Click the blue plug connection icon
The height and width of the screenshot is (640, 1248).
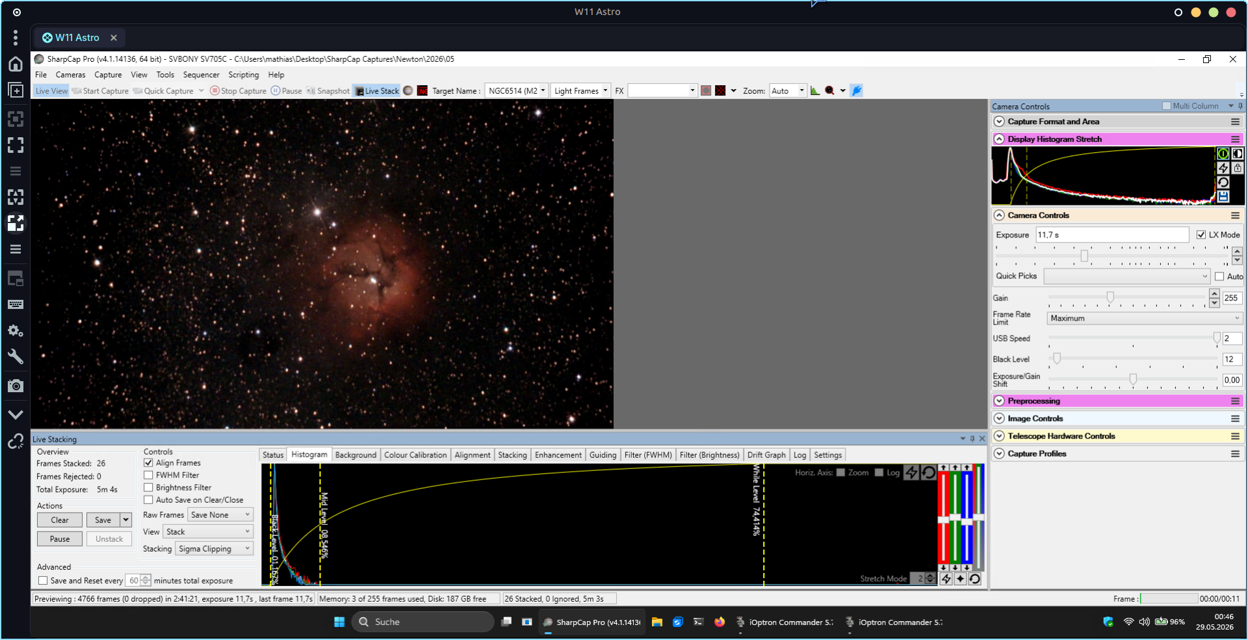[x=857, y=90]
